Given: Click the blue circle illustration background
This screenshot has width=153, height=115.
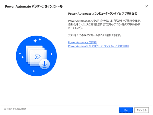Looking at the screenshot, I should click(x=36, y=56).
